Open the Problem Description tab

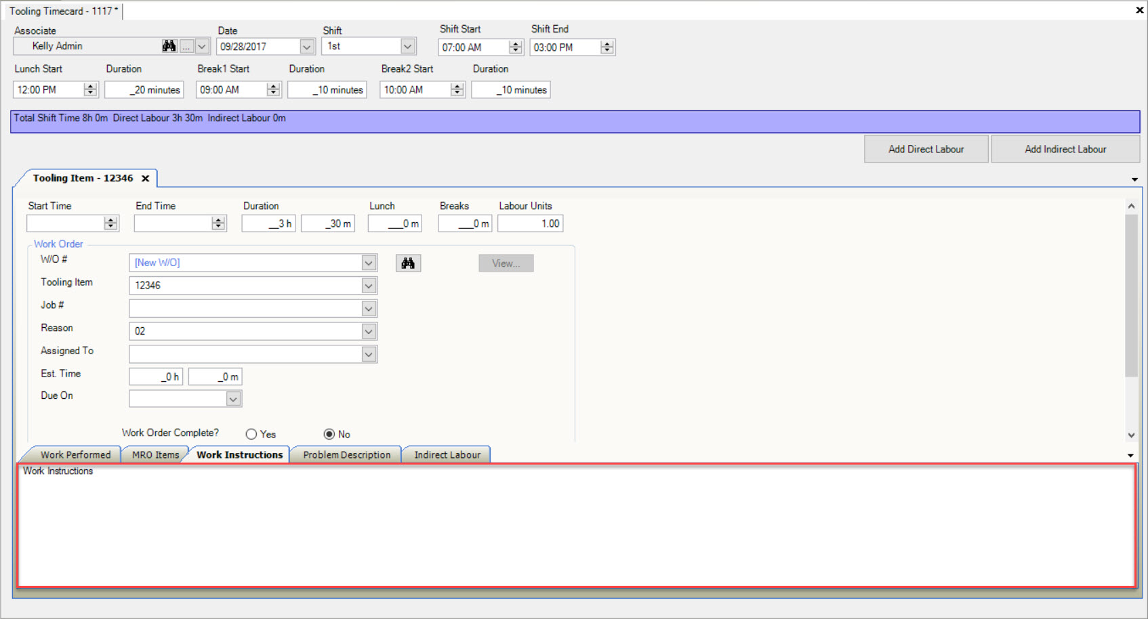point(346,455)
